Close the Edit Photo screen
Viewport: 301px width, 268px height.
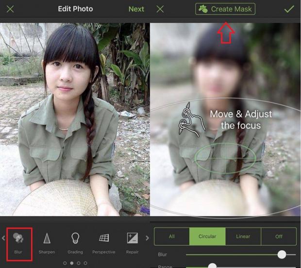[10, 9]
